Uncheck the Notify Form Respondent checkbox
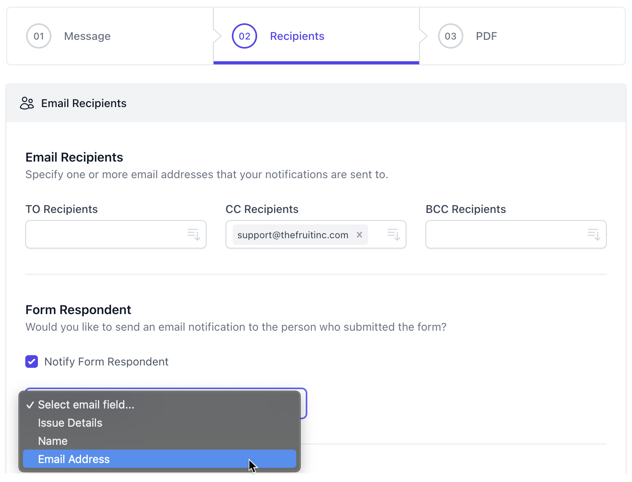The width and height of the screenshot is (632, 482). [x=31, y=361]
